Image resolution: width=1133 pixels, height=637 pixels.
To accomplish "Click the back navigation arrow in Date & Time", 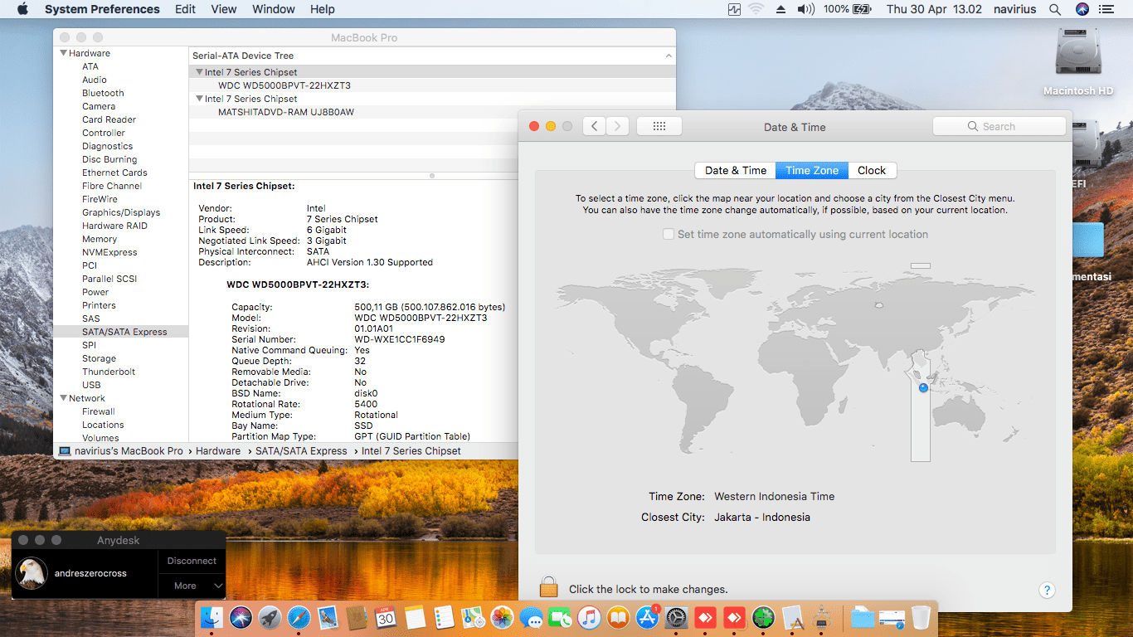I will click(x=595, y=126).
